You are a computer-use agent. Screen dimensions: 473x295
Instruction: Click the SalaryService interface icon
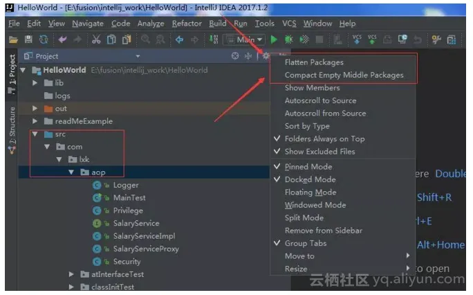(97, 224)
